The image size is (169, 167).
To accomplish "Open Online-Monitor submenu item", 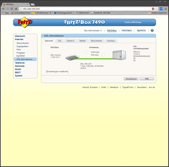I will (23, 43).
